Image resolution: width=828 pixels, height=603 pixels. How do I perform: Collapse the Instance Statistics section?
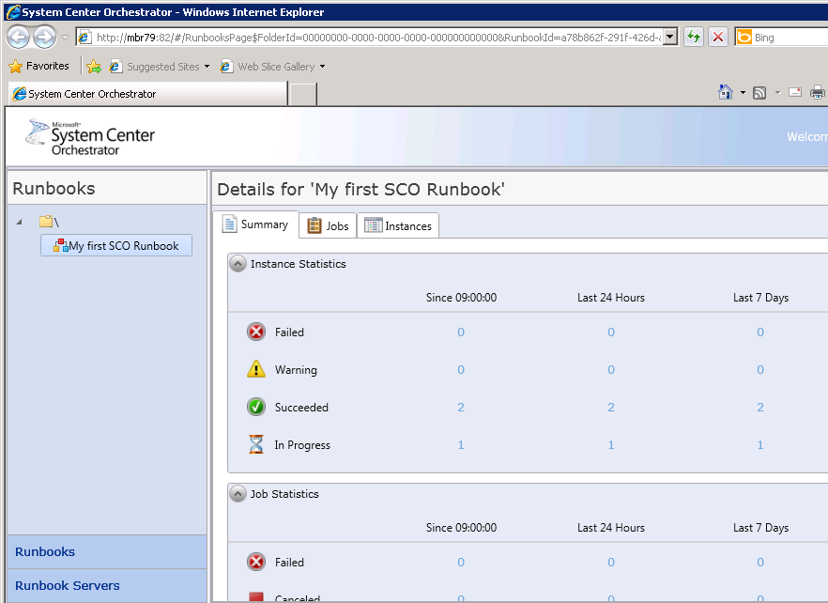tap(238, 264)
